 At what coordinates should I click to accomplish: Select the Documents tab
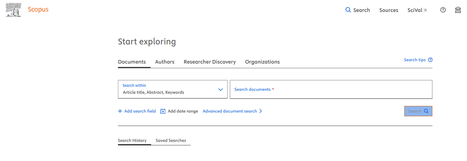coord(132,62)
